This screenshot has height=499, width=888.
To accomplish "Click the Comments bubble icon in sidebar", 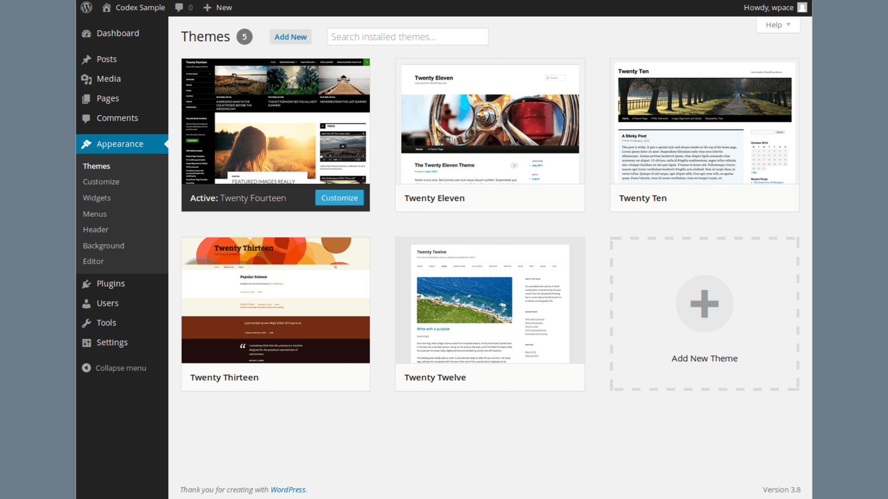I will pos(86,118).
